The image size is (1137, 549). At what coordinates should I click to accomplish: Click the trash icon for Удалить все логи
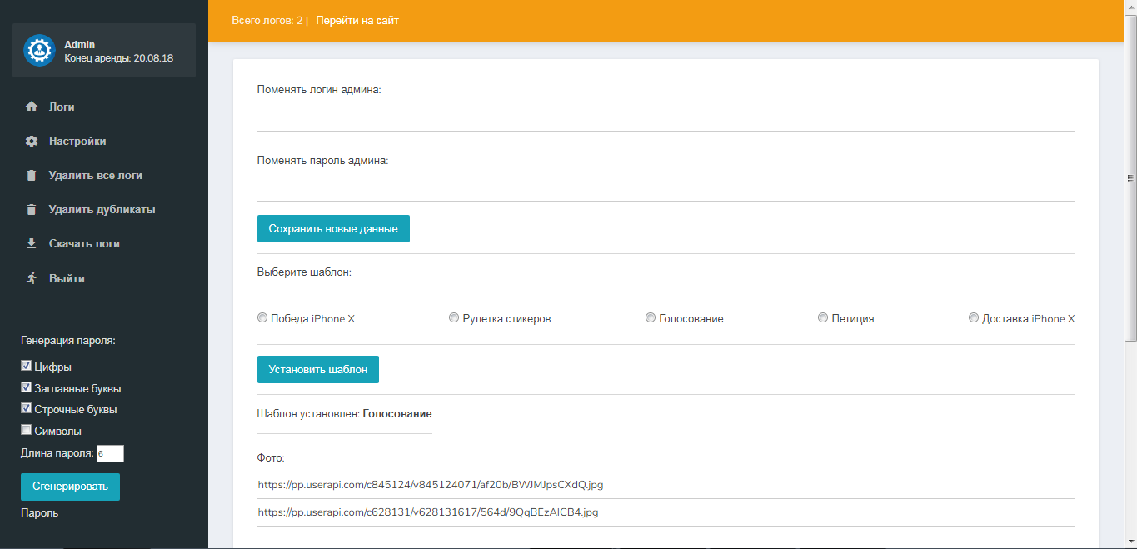(32, 176)
